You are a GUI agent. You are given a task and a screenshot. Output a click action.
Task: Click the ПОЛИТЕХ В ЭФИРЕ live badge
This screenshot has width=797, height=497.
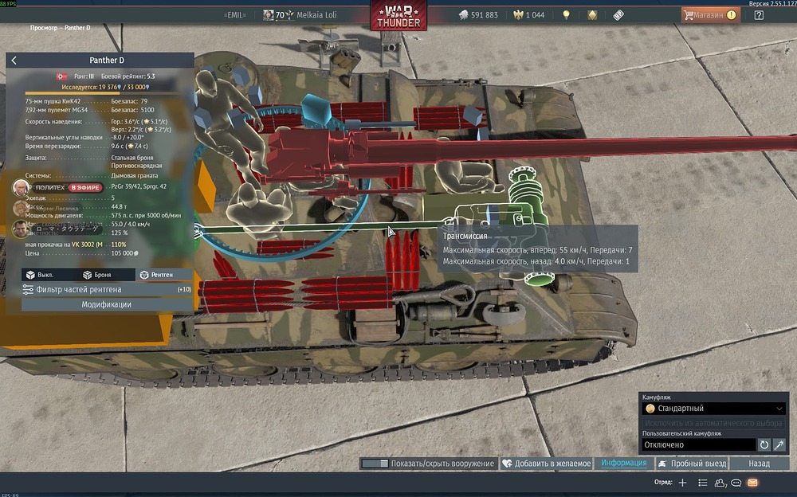[x=69, y=187]
